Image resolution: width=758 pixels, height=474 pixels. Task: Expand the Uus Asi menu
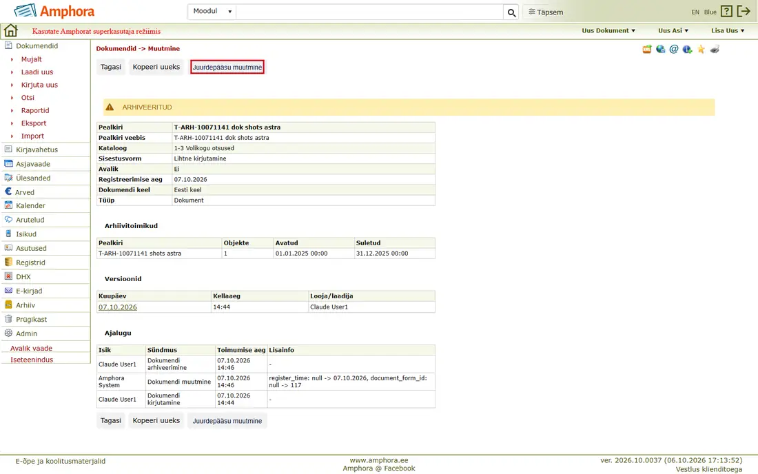673,30
